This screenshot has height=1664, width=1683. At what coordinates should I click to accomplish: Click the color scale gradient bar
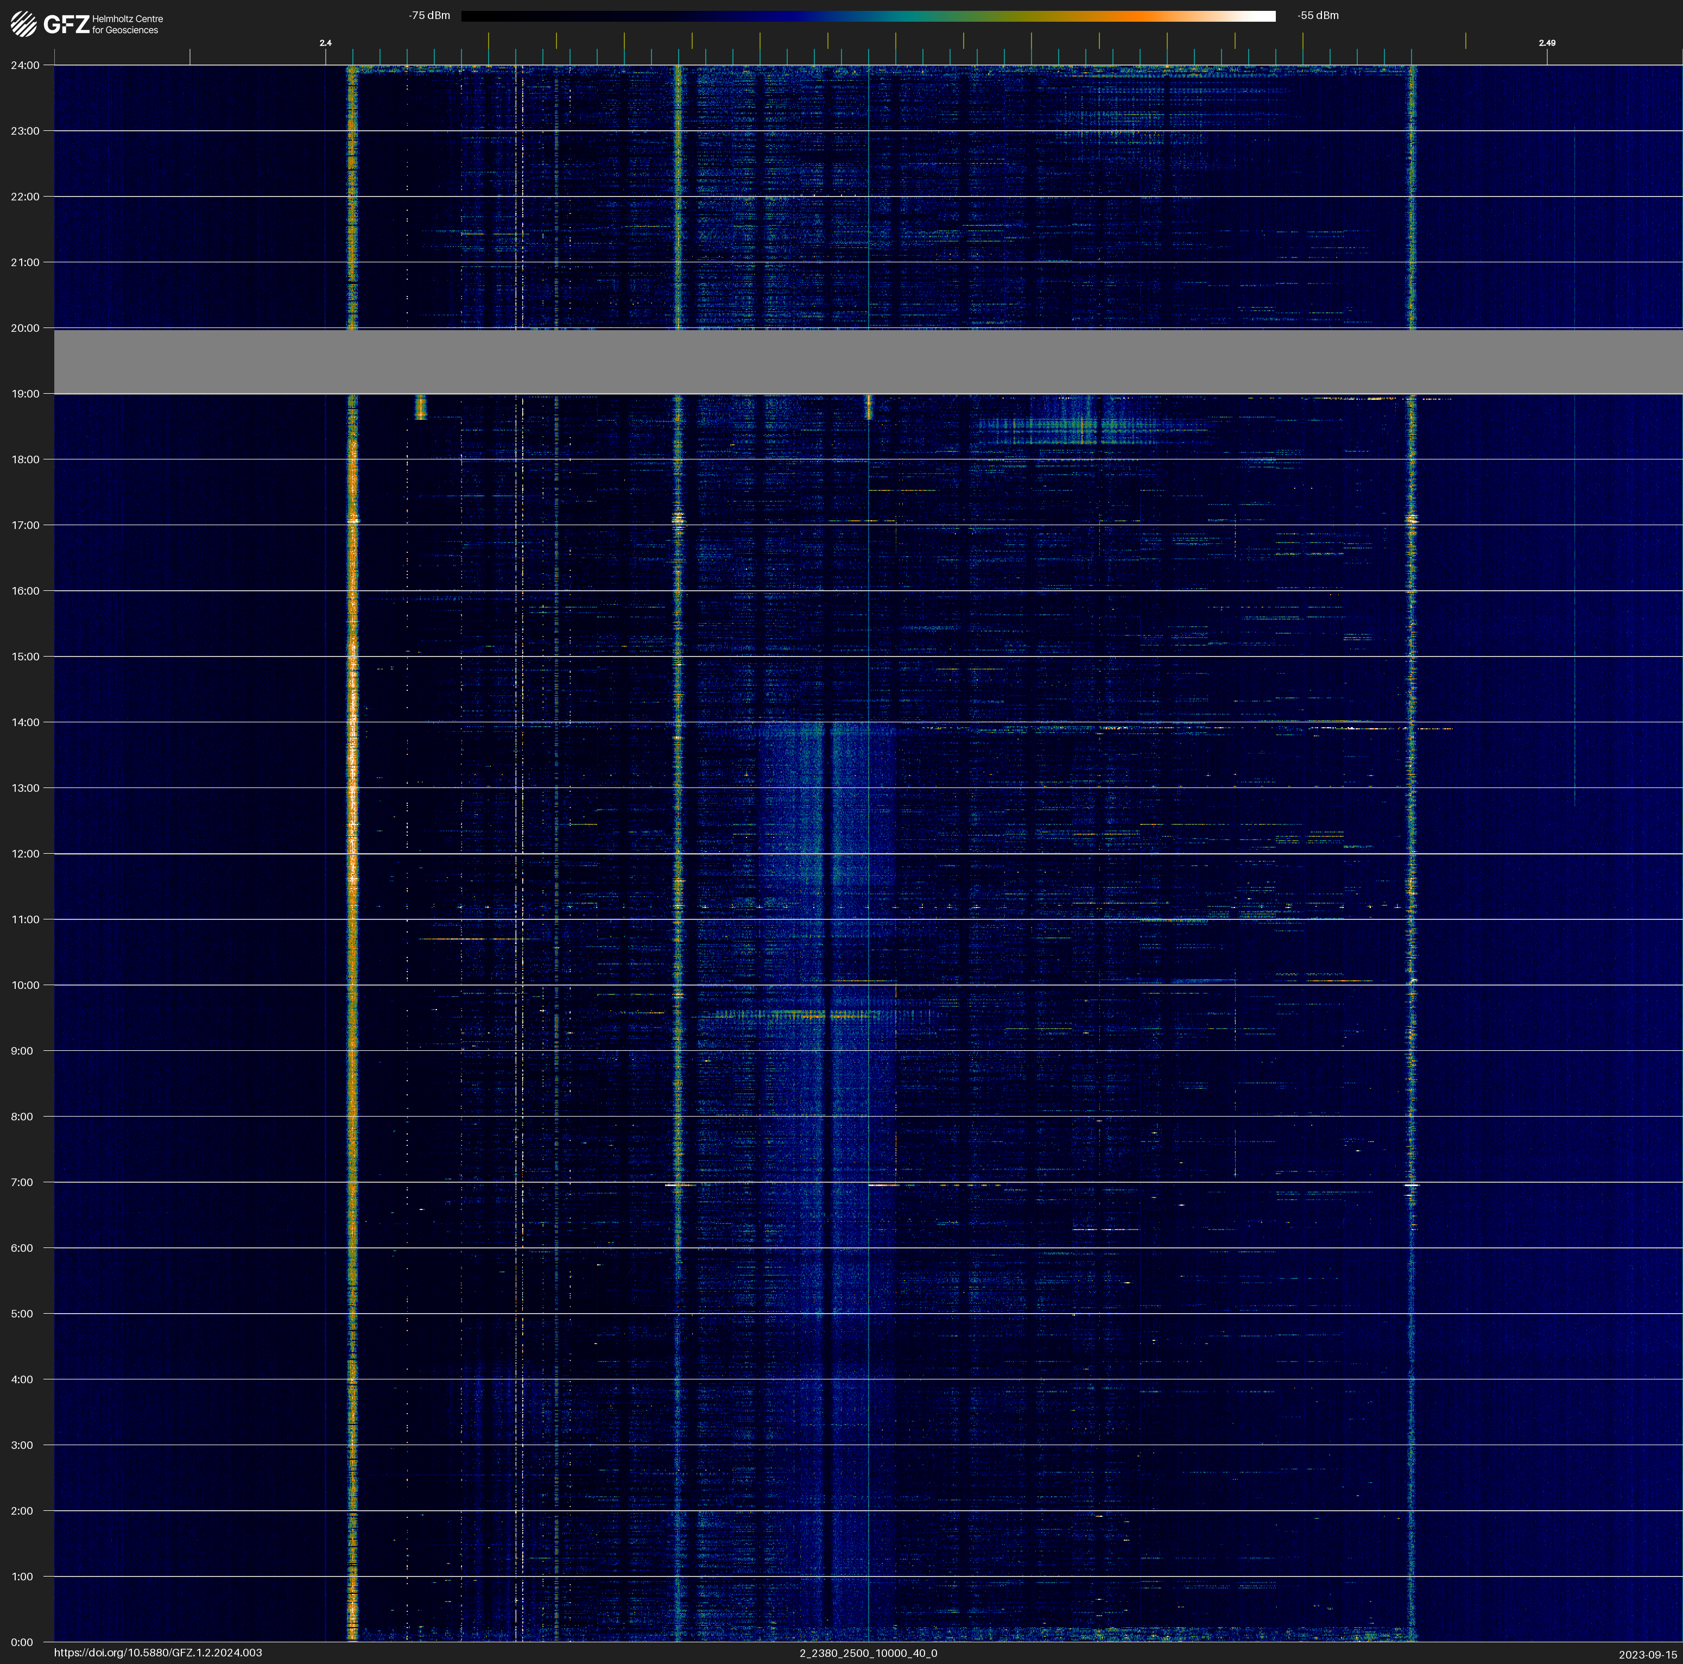868,16
